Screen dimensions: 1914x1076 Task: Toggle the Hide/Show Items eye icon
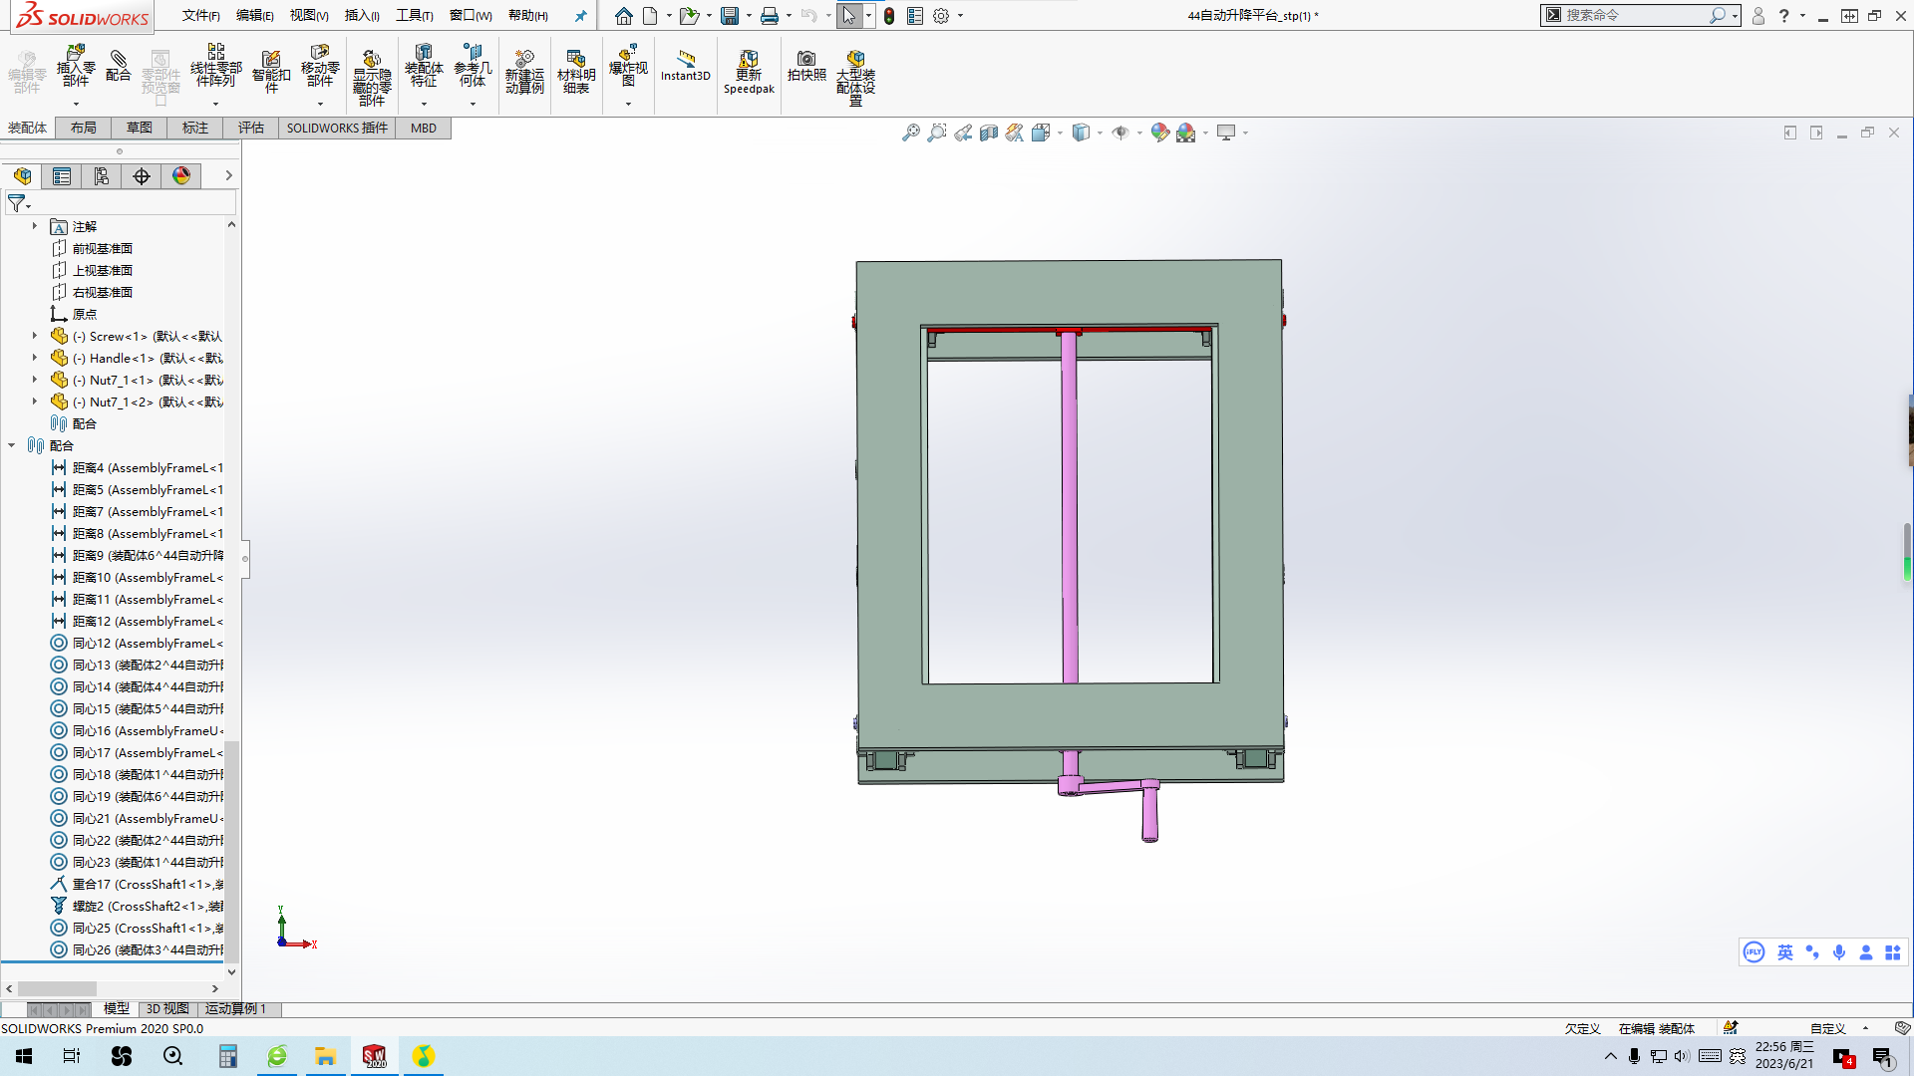1120,133
